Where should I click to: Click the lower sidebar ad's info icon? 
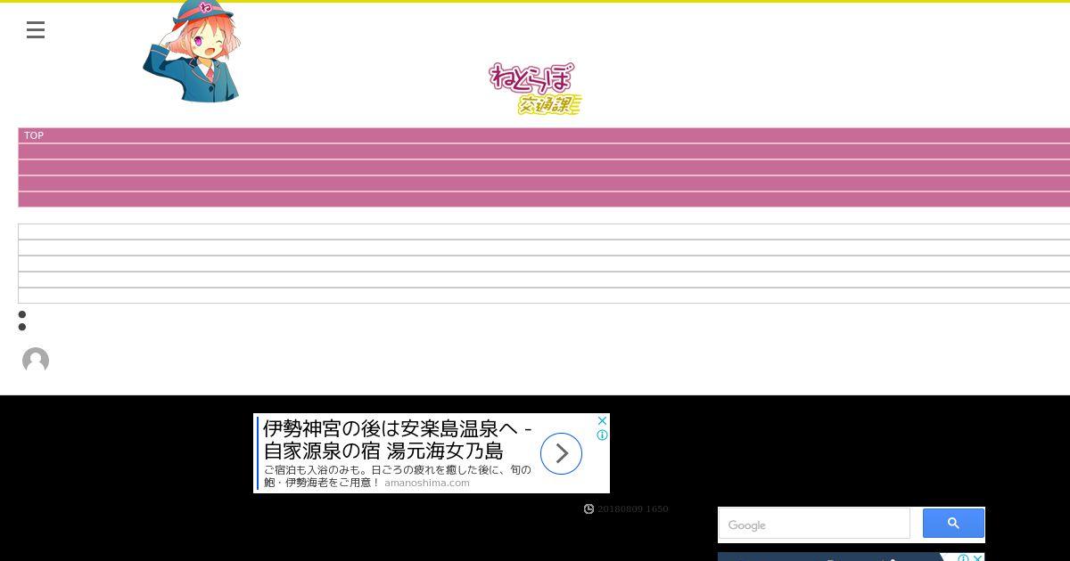point(963,557)
